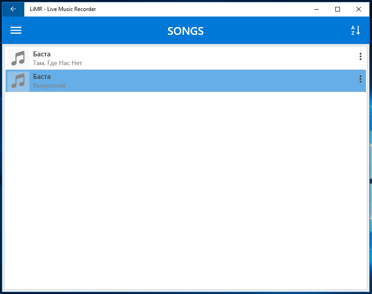The height and width of the screenshot is (294, 372).
Task: Click artist name Баста in first row
Action: 42,54
